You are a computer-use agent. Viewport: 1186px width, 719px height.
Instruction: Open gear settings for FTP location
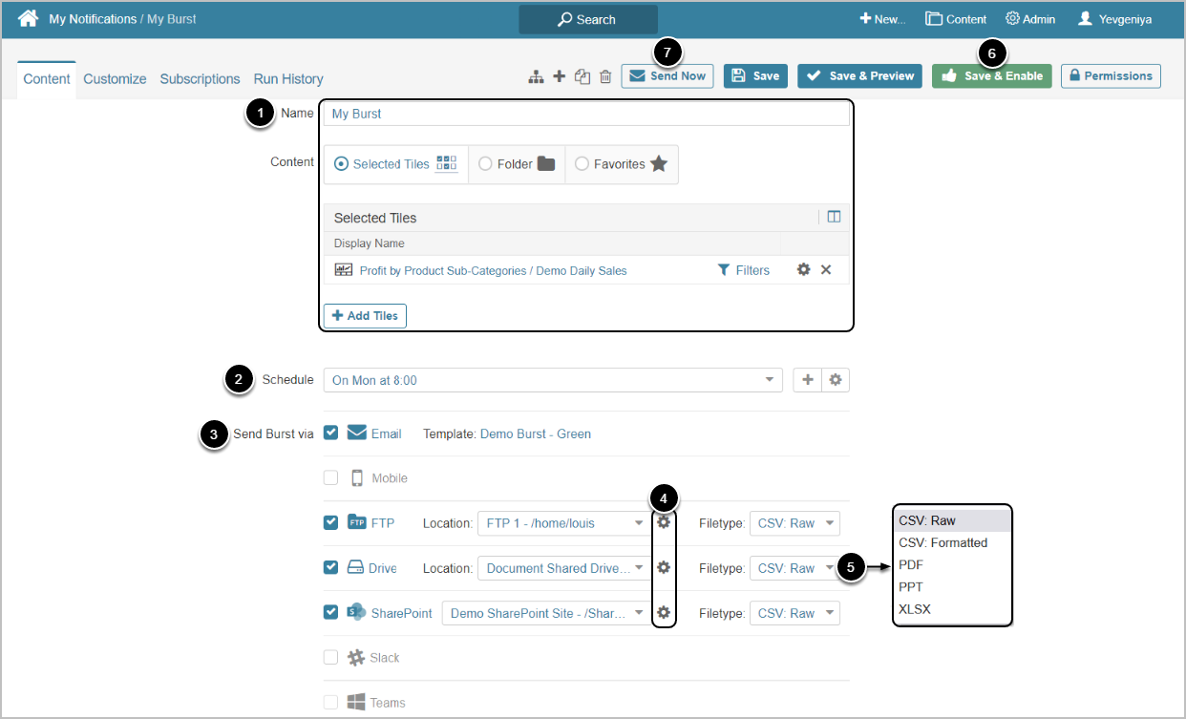point(664,522)
